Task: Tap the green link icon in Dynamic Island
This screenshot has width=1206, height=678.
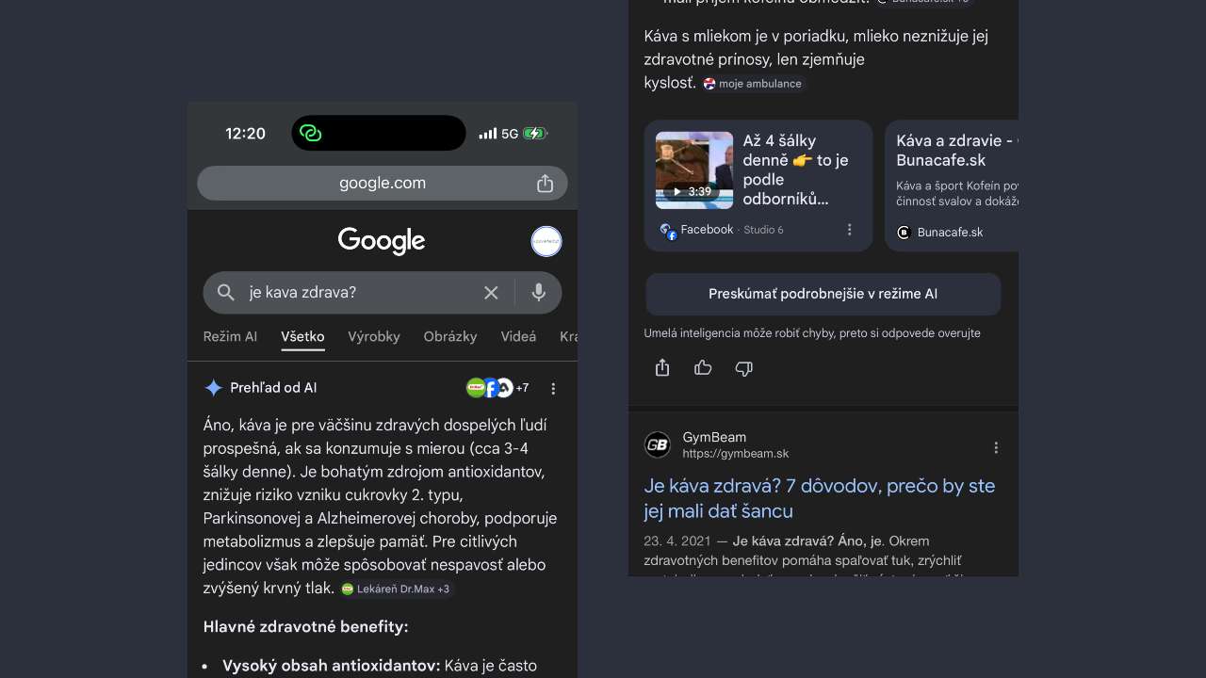Action: 311,133
